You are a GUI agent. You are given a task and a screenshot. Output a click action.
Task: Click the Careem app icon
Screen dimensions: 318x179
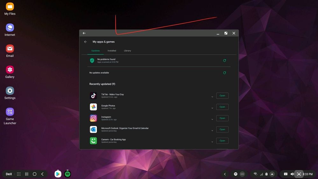tap(93, 141)
